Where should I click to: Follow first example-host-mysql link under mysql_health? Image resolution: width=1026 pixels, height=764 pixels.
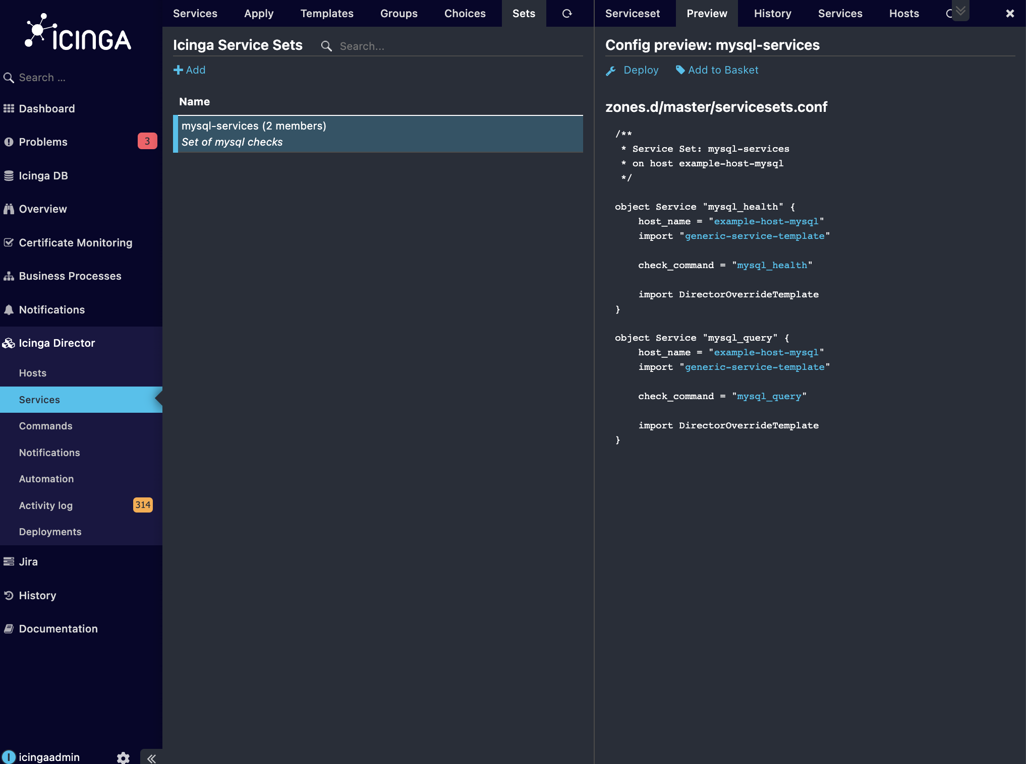[x=766, y=222]
